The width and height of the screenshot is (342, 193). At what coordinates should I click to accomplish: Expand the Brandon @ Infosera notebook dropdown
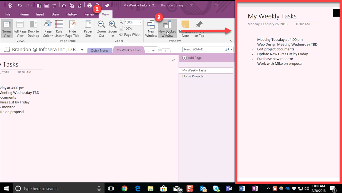point(82,50)
